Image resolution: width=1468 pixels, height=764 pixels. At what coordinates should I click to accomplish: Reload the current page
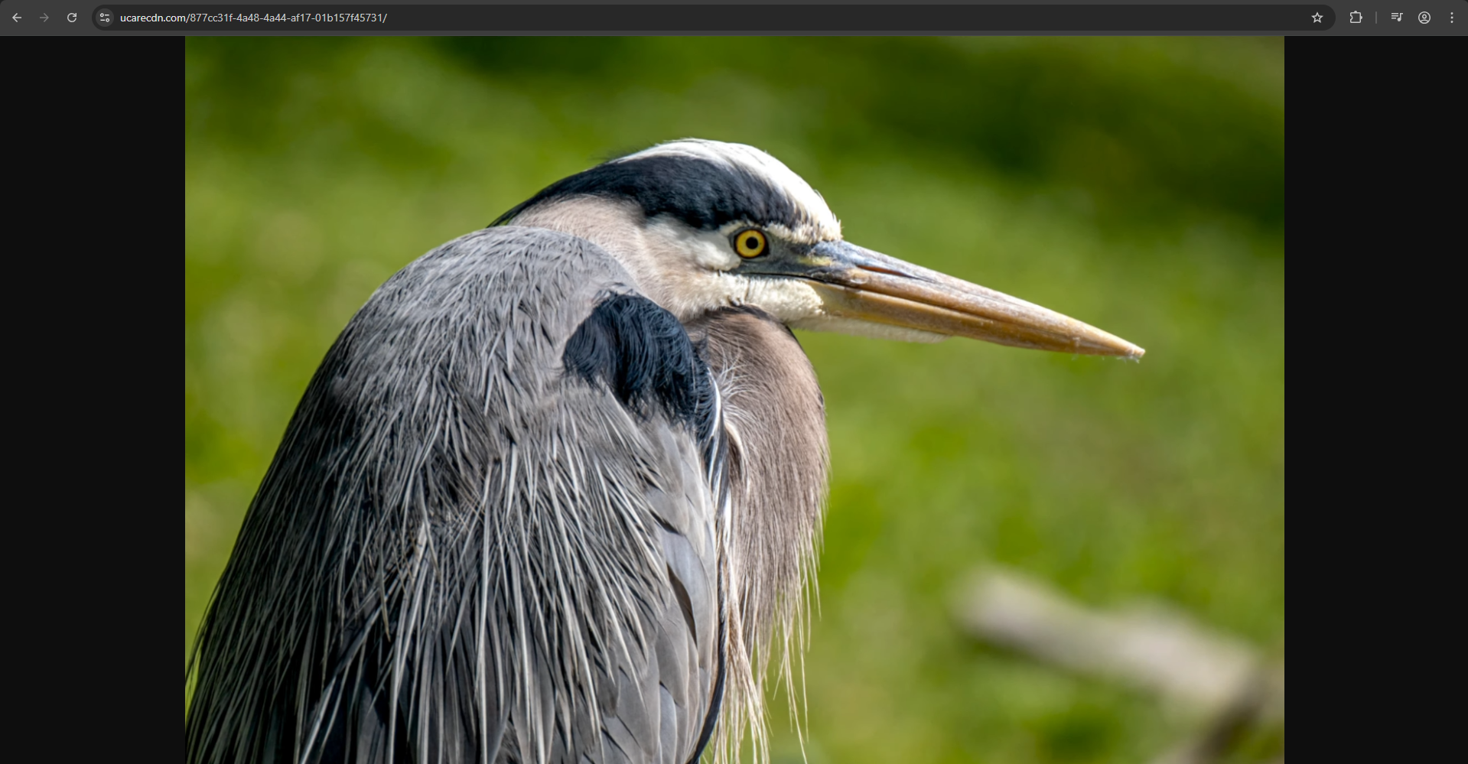(x=72, y=18)
